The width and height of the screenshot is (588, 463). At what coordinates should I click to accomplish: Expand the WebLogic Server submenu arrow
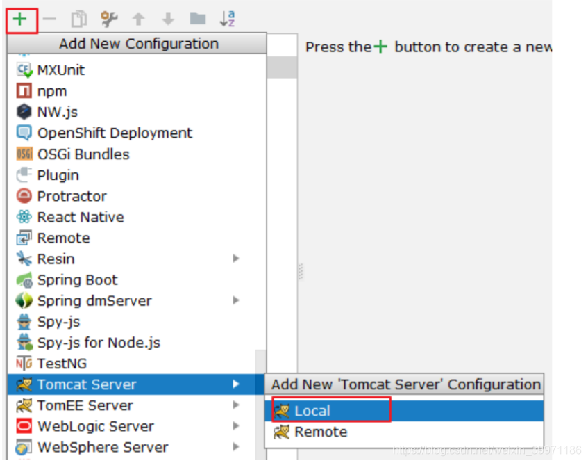(x=236, y=426)
